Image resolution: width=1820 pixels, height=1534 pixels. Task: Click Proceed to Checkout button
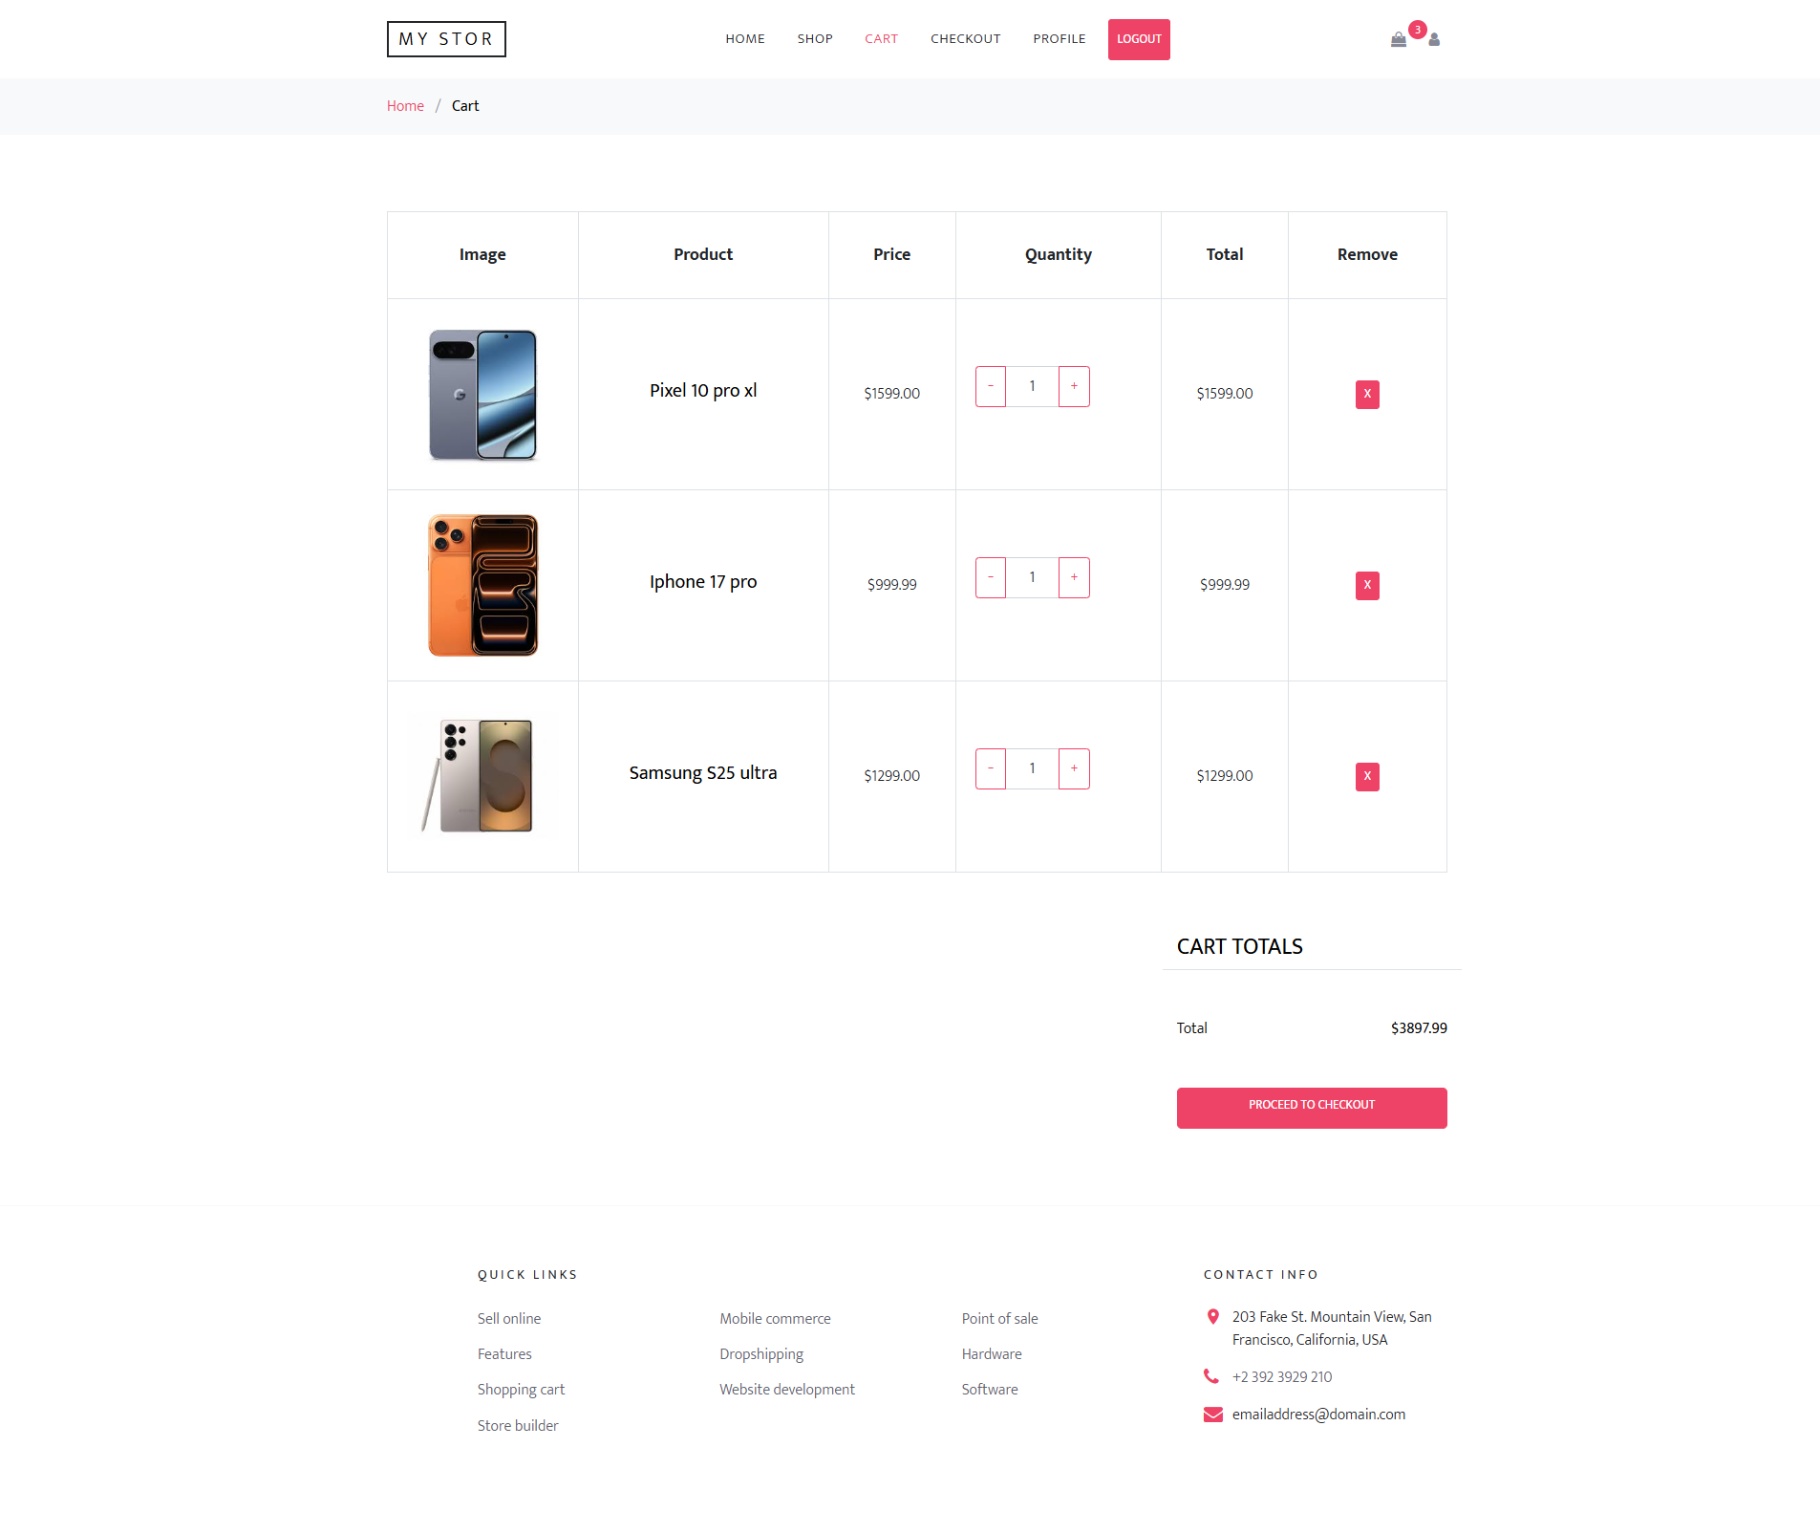click(x=1311, y=1107)
